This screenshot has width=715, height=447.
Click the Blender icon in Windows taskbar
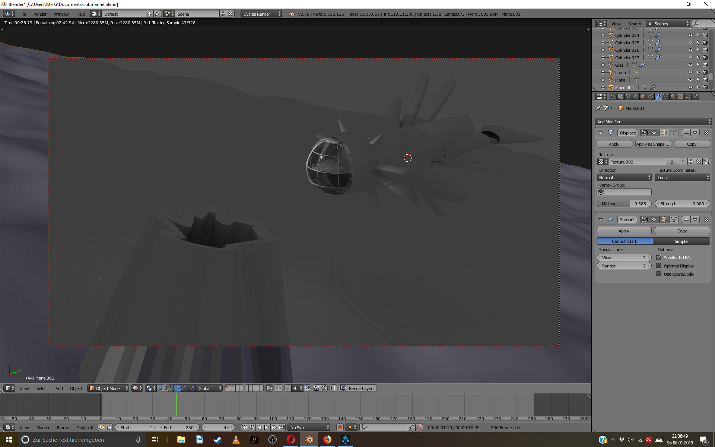(x=309, y=440)
